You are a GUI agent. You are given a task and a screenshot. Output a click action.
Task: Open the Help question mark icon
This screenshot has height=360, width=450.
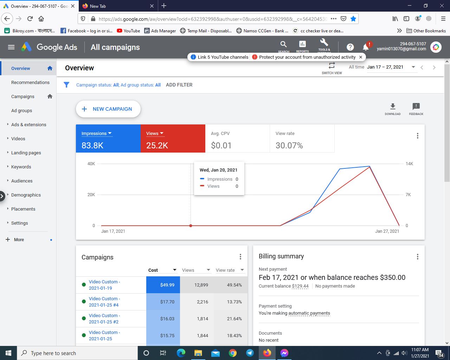[350, 47]
